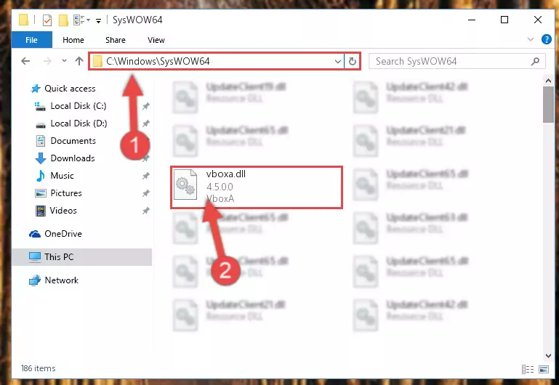Select the vboxa.dll file
The width and height of the screenshot is (559, 385).
257,187
